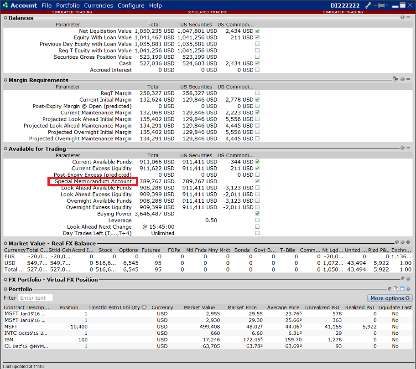Viewport: 416px width, 369px height.
Task: Open the Portfolio menu in menu bar
Action: pyautogui.click(x=68, y=5)
